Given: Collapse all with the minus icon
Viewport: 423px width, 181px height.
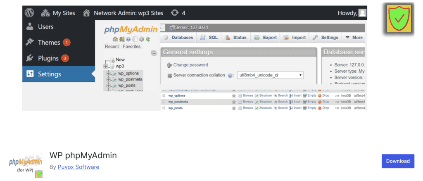Looking at the screenshot, I should pos(154,53).
